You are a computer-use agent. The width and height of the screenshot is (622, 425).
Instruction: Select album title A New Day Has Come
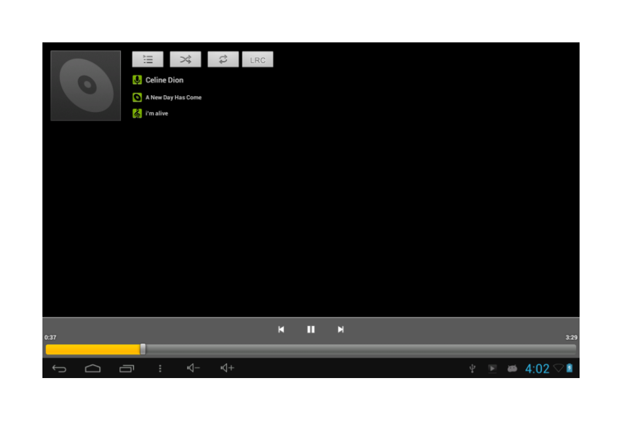point(174,97)
